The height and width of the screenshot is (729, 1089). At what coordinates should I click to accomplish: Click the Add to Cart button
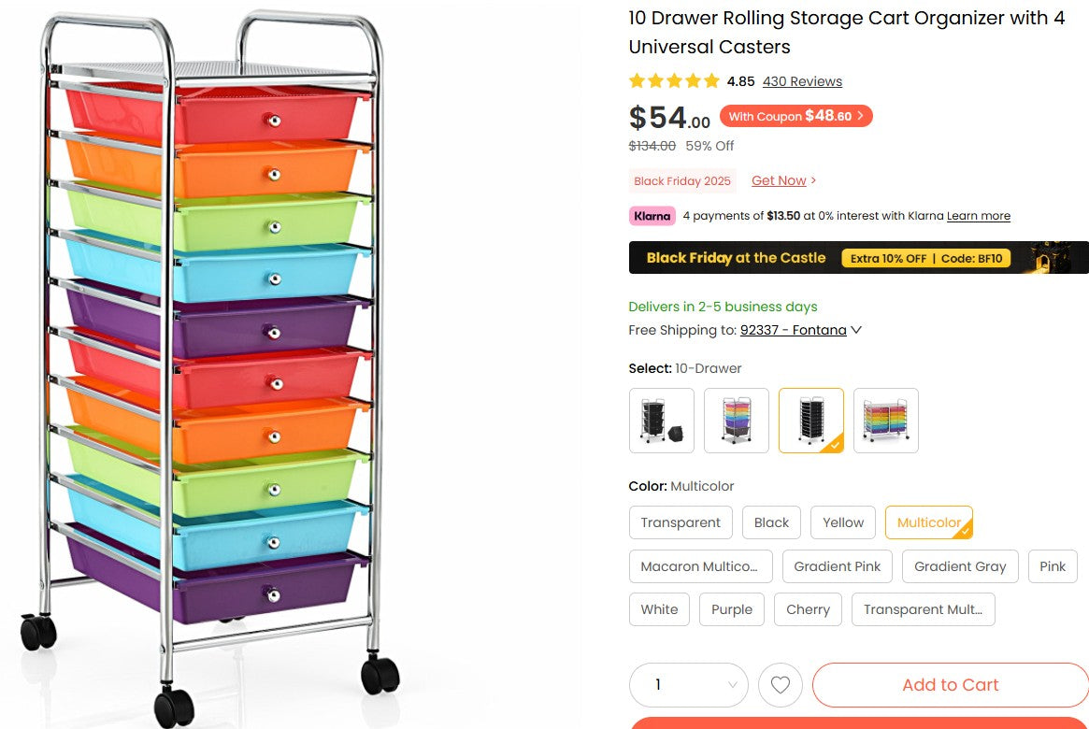pyautogui.click(x=950, y=685)
